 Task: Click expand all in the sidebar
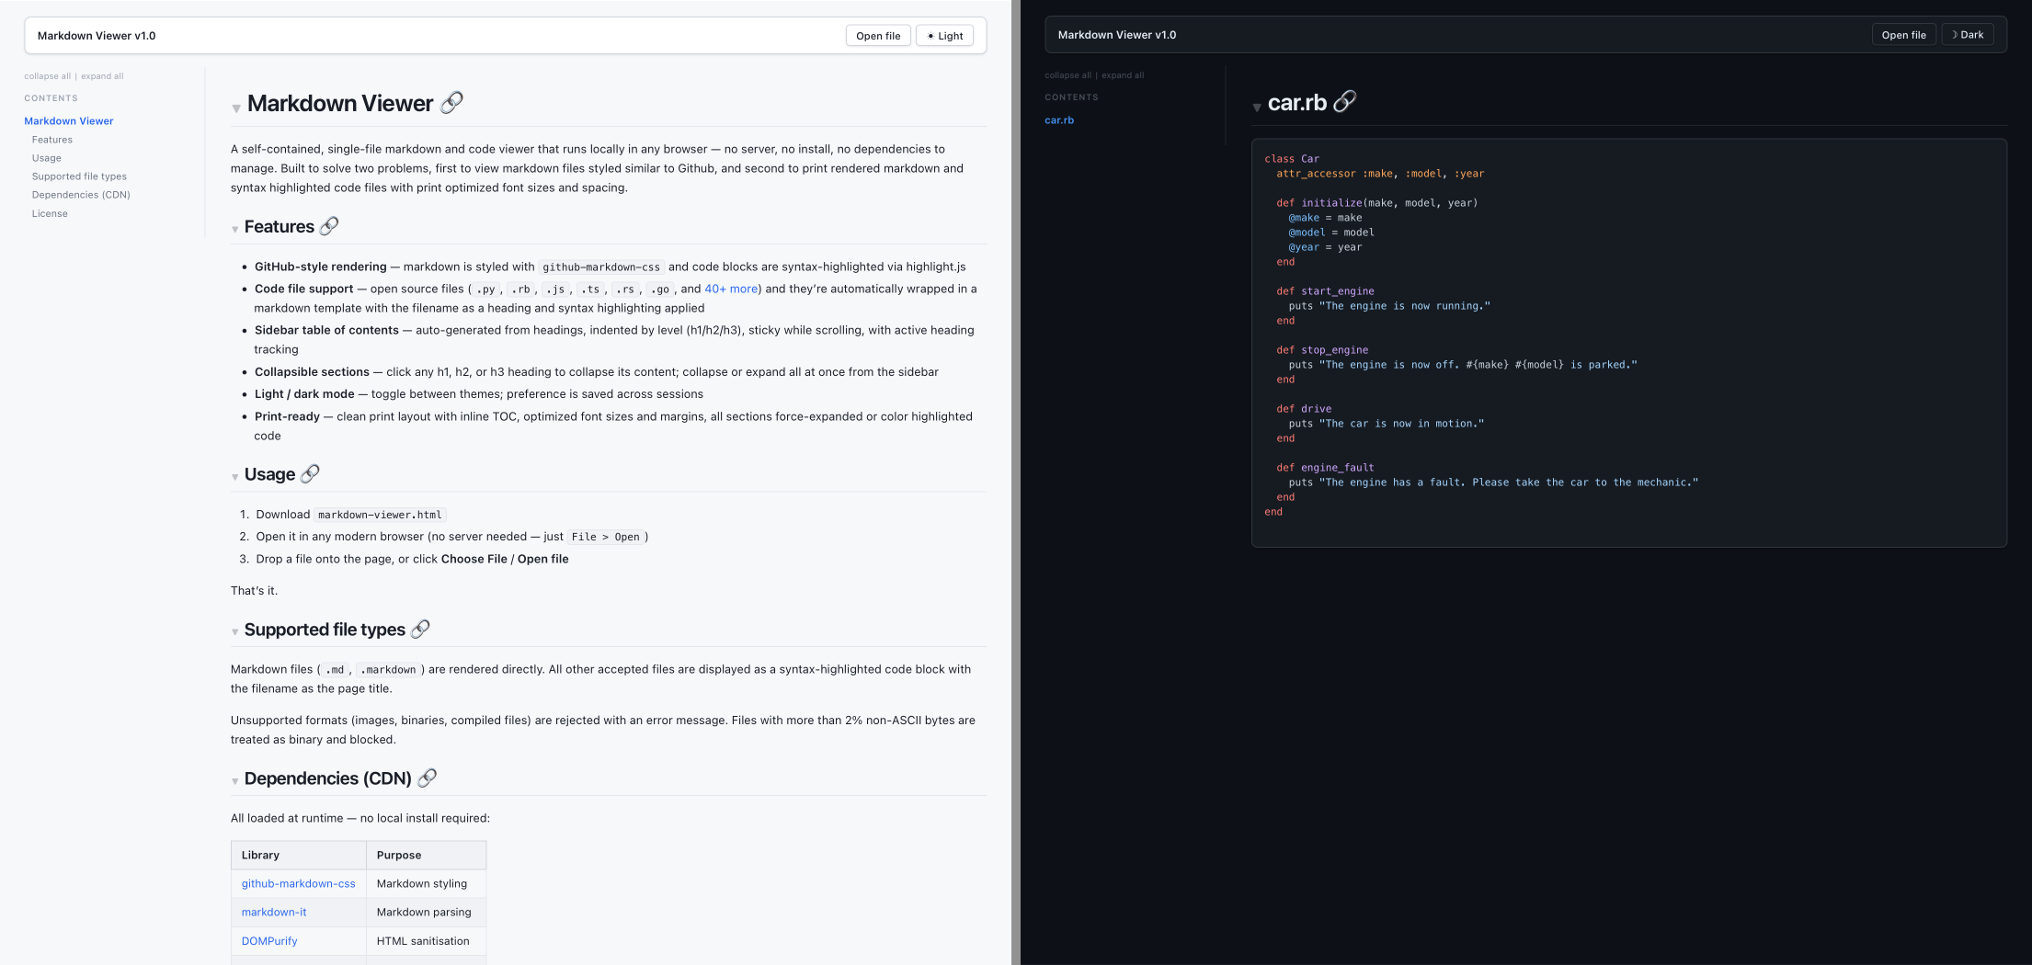(x=102, y=76)
